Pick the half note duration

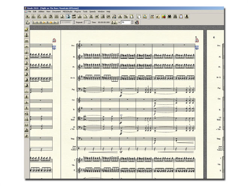(27, 52)
